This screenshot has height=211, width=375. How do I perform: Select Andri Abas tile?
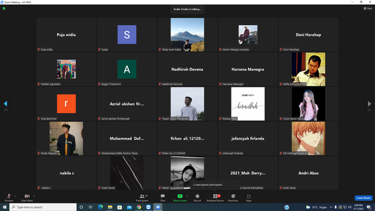tap(309, 173)
